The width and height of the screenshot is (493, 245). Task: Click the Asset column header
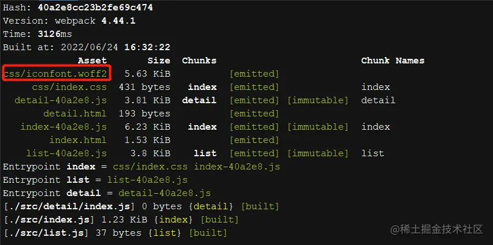pos(92,61)
